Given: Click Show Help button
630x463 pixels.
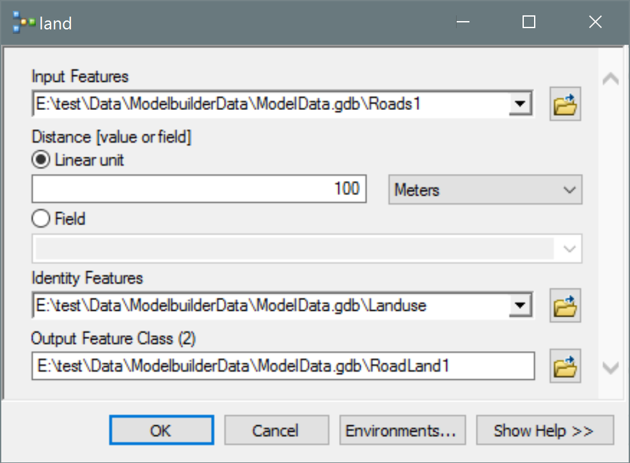Looking at the screenshot, I should coord(544,431).
